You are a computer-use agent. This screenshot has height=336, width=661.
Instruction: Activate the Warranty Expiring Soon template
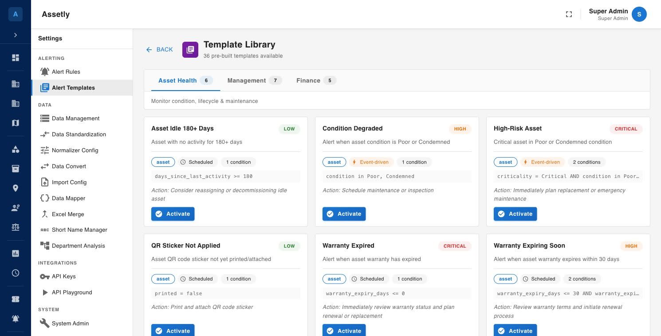pos(515,331)
